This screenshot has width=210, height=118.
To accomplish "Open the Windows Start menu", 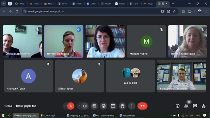I will (x=3, y=115).
